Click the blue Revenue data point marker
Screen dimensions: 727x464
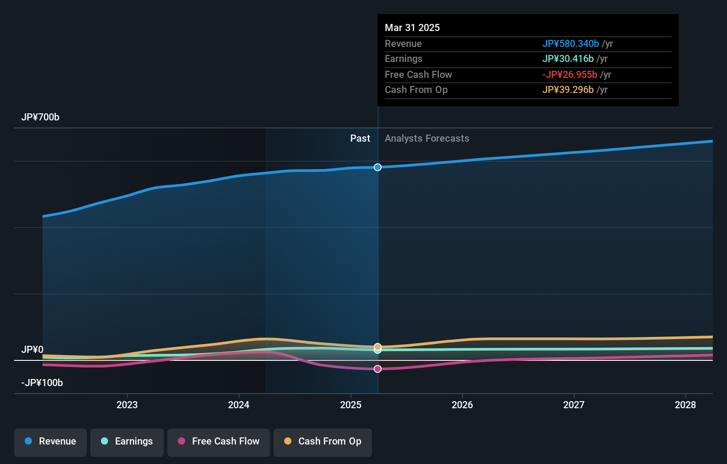pyautogui.click(x=378, y=167)
